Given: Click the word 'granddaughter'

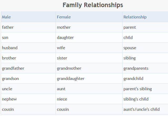Looking at the screenshot, I should coord(71,79).
